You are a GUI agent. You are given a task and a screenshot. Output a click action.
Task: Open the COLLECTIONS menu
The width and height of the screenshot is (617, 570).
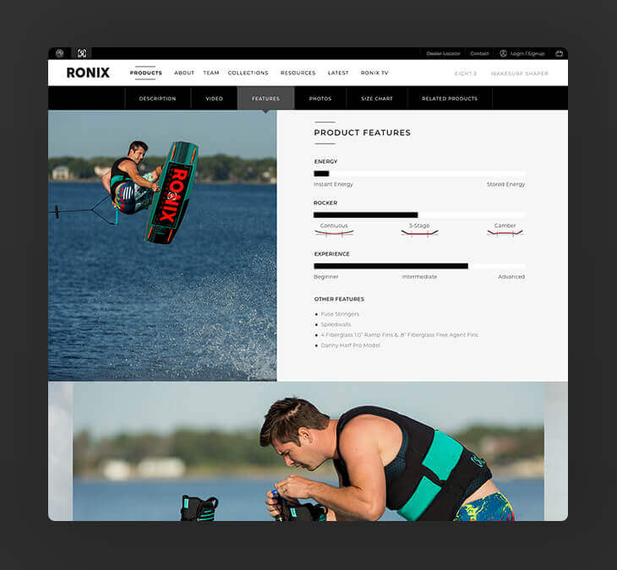[x=248, y=73]
